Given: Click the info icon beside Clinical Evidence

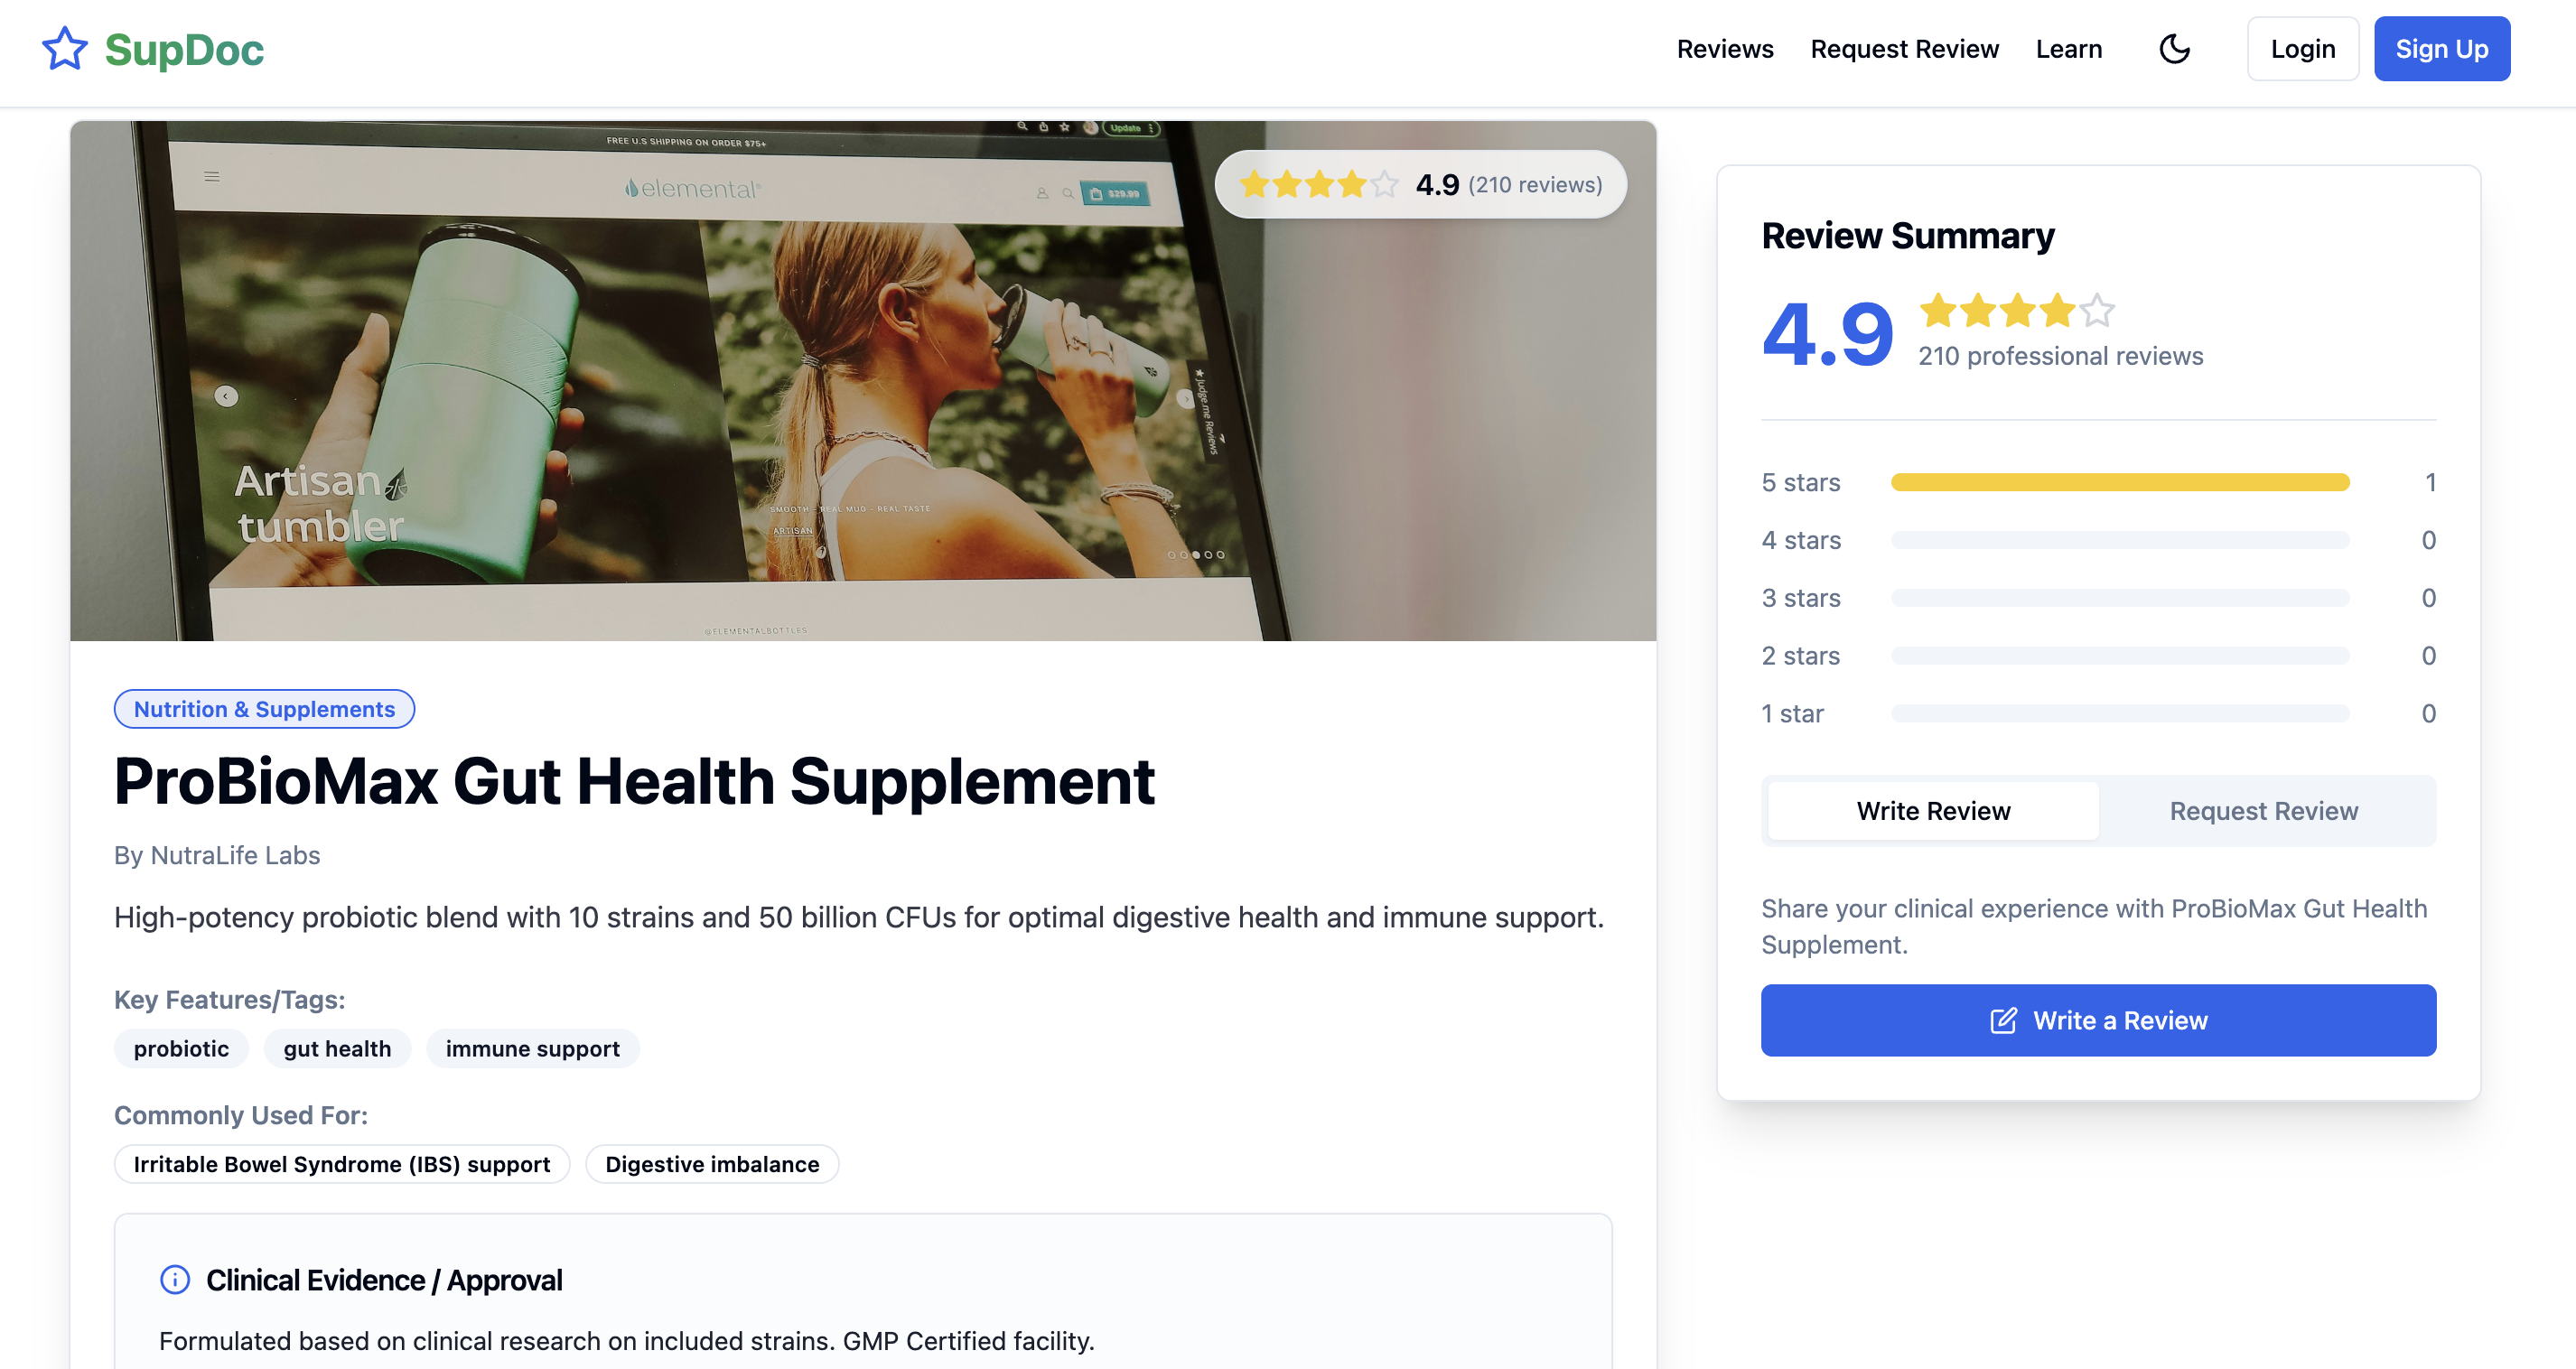Looking at the screenshot, I should coord(175,1280).
